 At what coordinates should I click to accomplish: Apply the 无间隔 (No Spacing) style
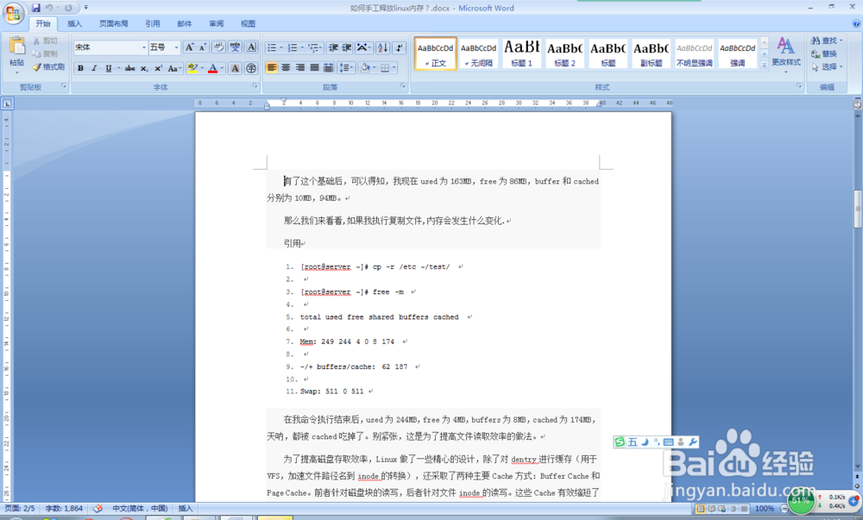(x=478, y=53)
